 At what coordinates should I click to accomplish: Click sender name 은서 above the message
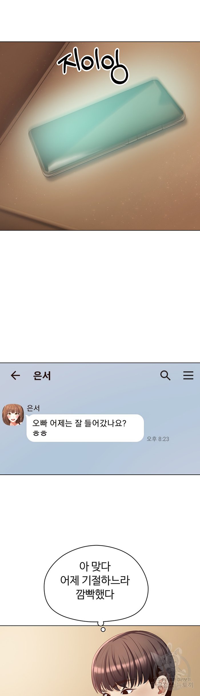pos(33,408)
